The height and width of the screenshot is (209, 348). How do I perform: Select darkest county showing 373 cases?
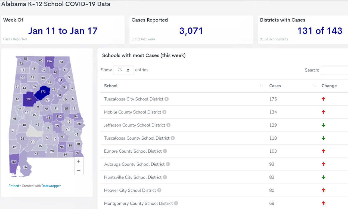43,92
